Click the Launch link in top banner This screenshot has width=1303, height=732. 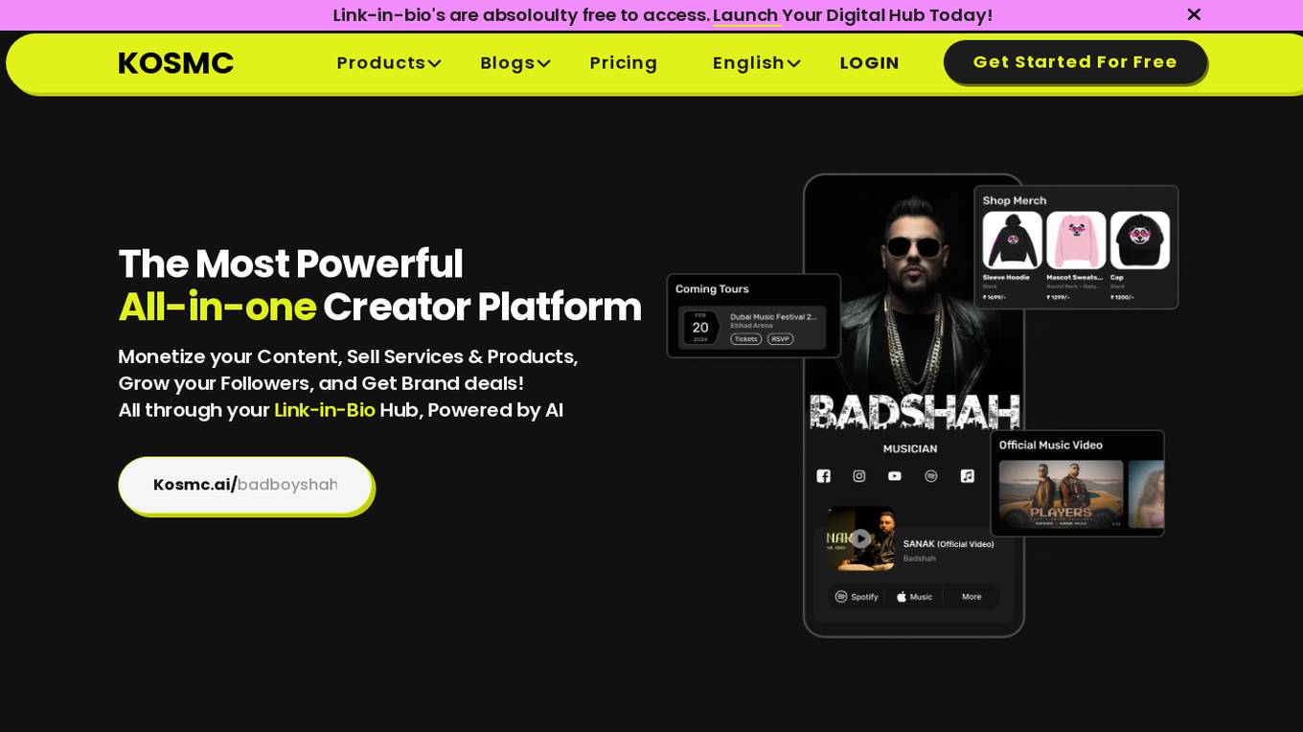(745, 15)
